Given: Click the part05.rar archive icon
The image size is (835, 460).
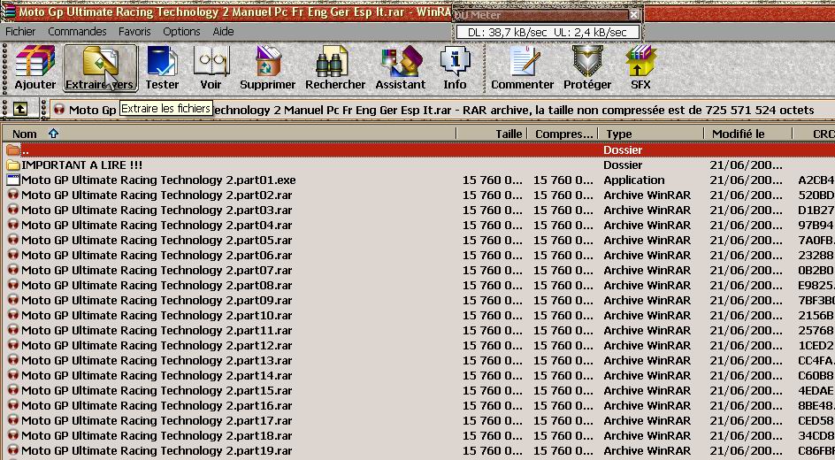Looking at the screenshot, I should 12,240.
